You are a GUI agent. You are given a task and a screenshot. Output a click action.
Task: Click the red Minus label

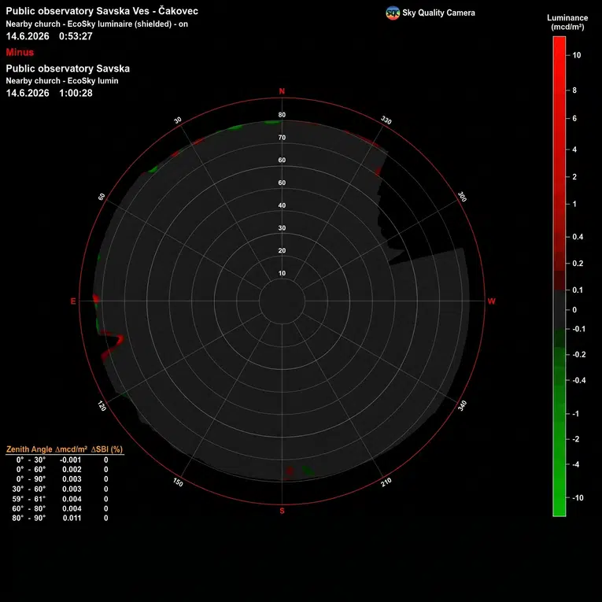(x=20, y=52)
